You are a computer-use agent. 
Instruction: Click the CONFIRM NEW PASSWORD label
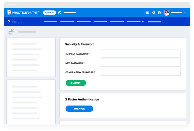[79, 72]
